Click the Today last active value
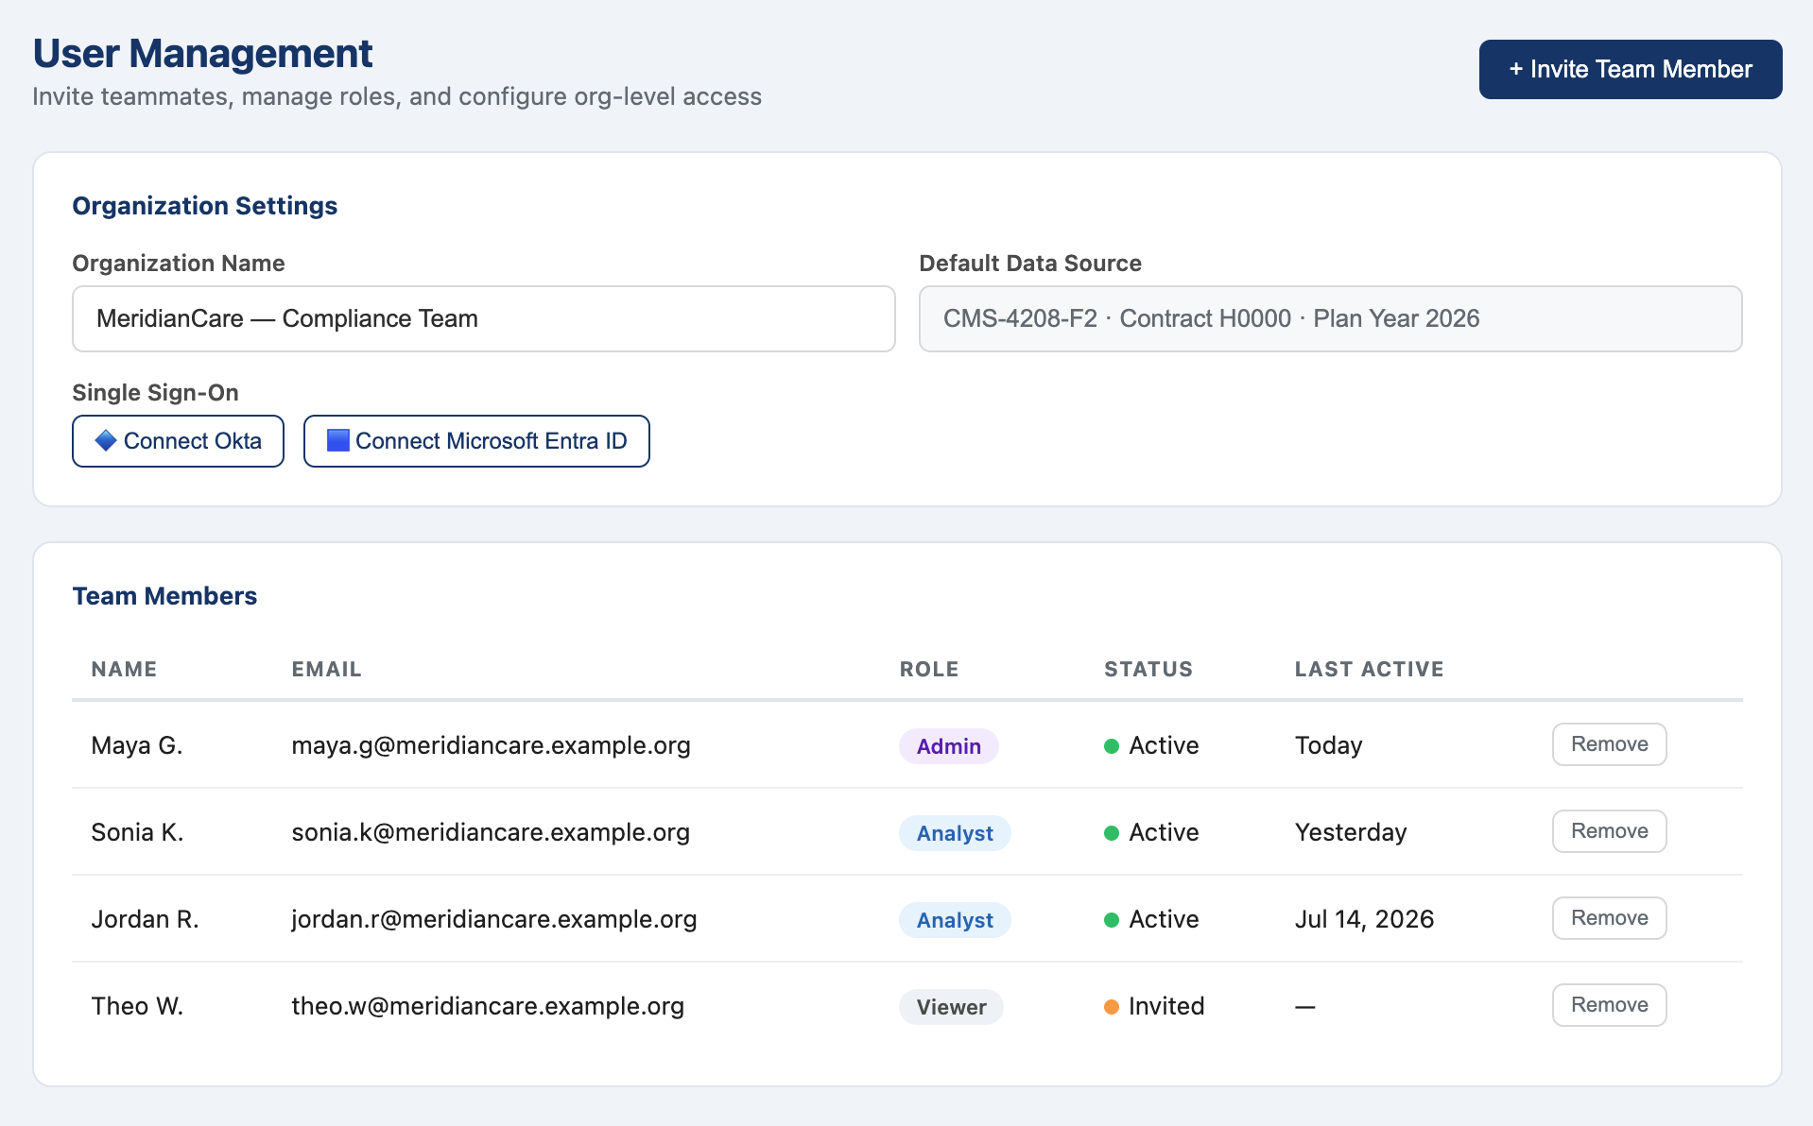This screenshot has height=1126, width=1813. click(1328, 745)
